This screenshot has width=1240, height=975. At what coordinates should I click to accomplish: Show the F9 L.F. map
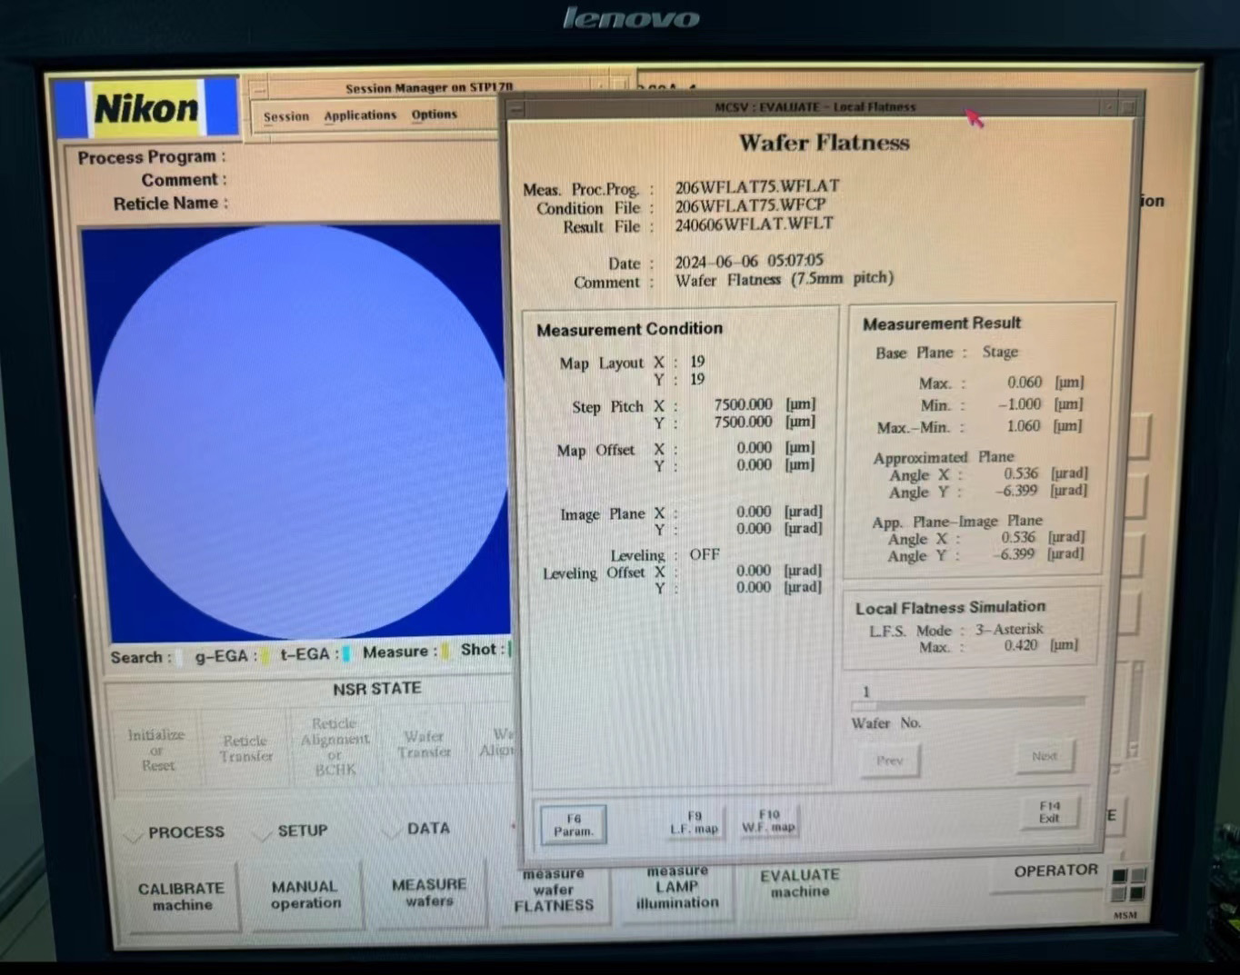[694, 823]
